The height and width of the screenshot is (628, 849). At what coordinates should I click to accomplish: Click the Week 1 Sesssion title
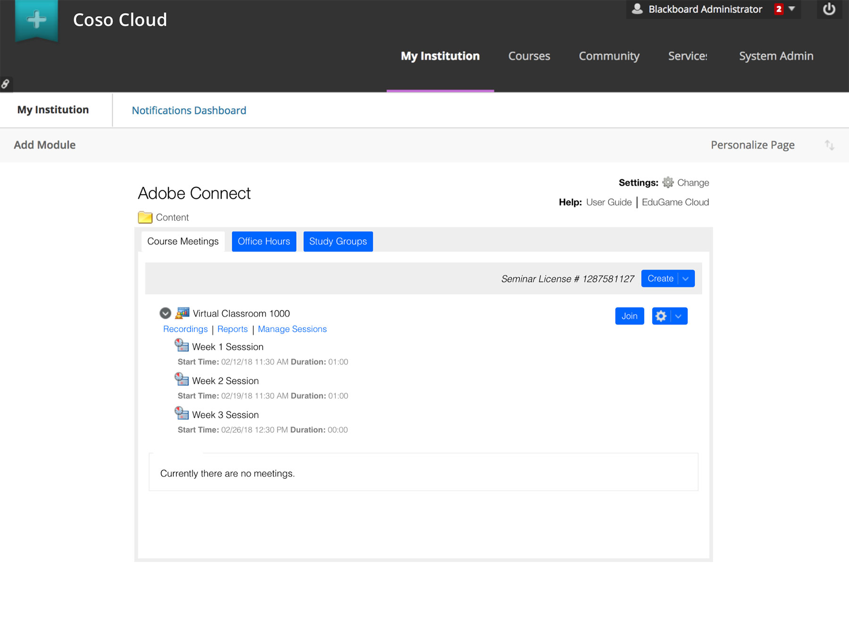[x=228, y=347]
